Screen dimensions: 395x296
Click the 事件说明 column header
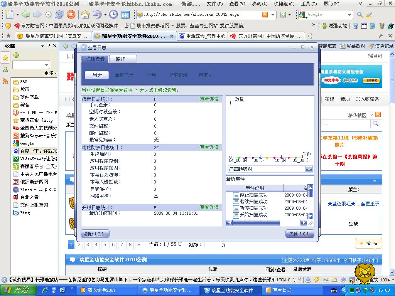click(255, 188)
